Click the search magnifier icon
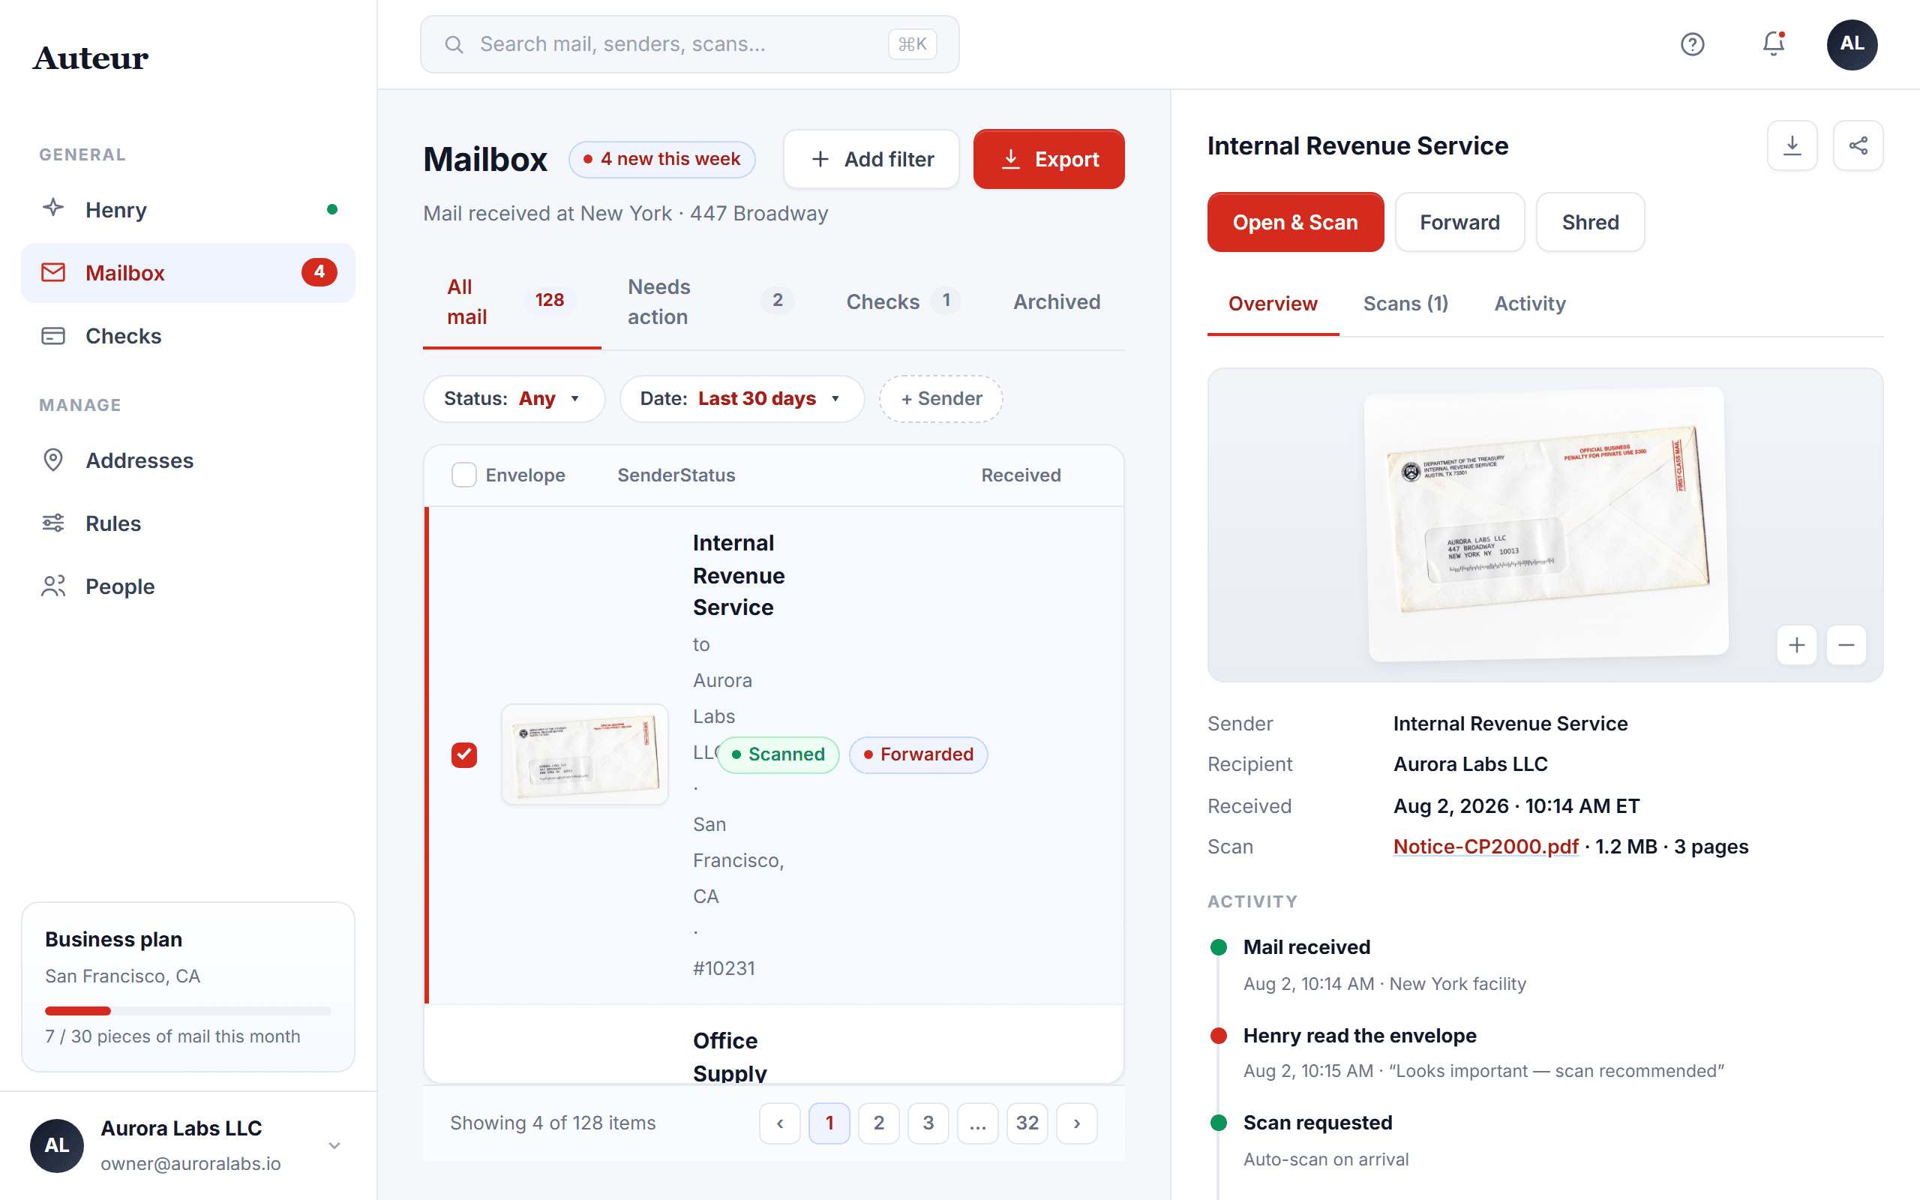 click(454, 44)
